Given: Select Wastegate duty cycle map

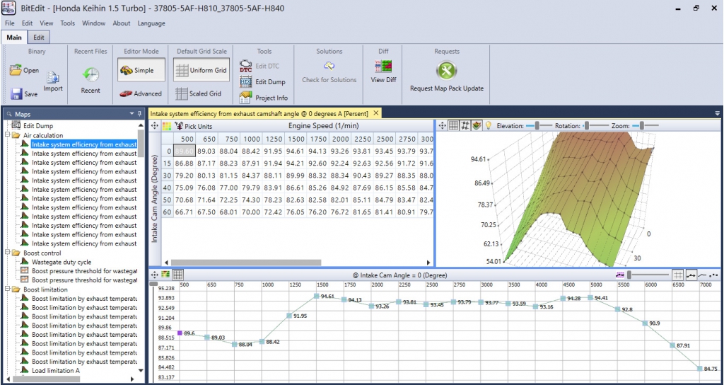Looking at the screenshot, I should (x=62, y=262).
